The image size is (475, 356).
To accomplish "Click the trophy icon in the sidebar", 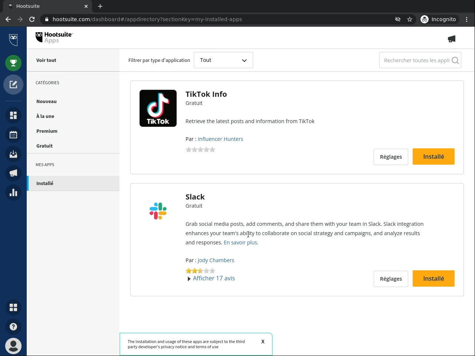I will pos(13,63).
